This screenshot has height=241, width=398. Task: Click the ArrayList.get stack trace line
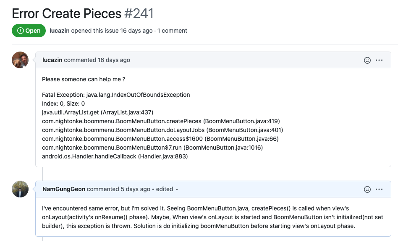(x=98, y=112)
